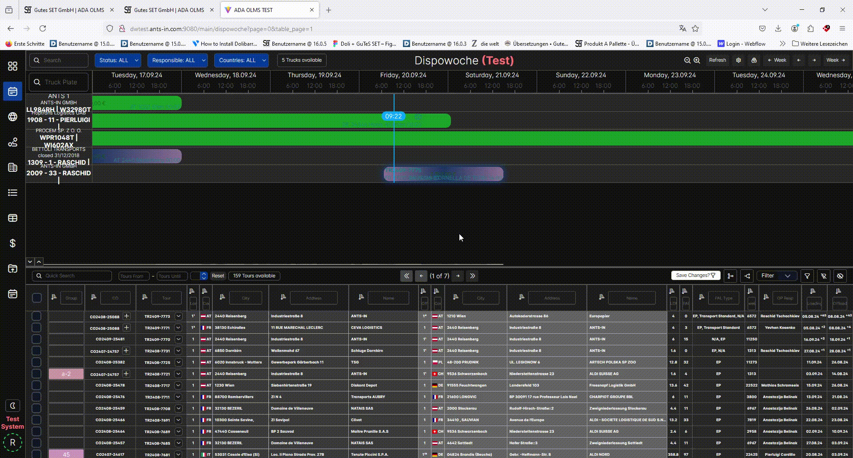Open dispo settings gear icon
The image size is (853, 458).
738,60
